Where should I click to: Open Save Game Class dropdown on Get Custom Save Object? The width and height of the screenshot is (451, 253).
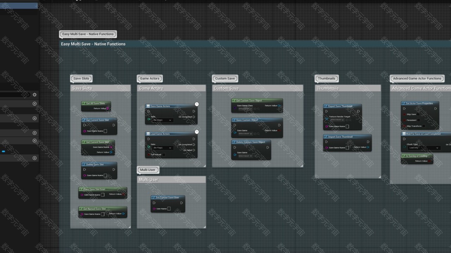245,109
